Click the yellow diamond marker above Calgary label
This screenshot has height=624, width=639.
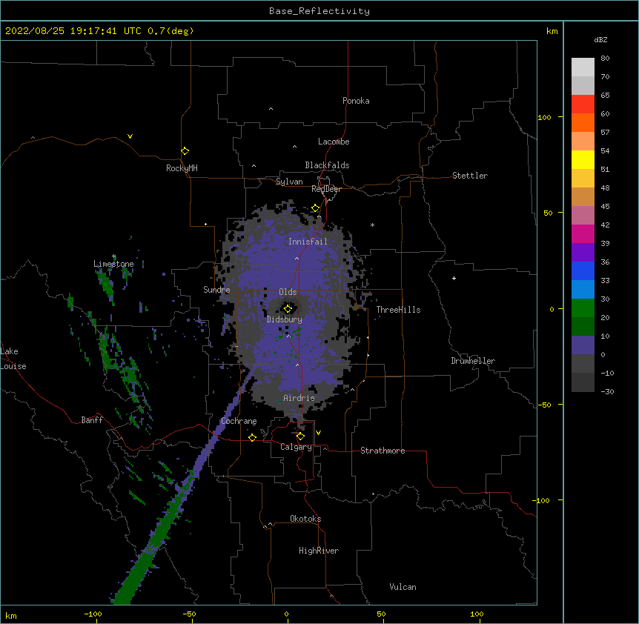point(300,437)
